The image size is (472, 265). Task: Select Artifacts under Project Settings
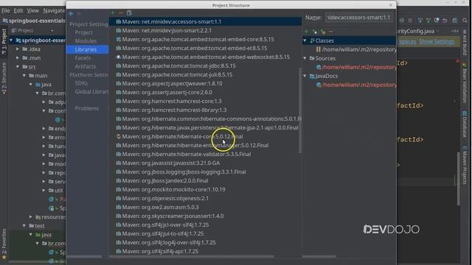point(86,66)
